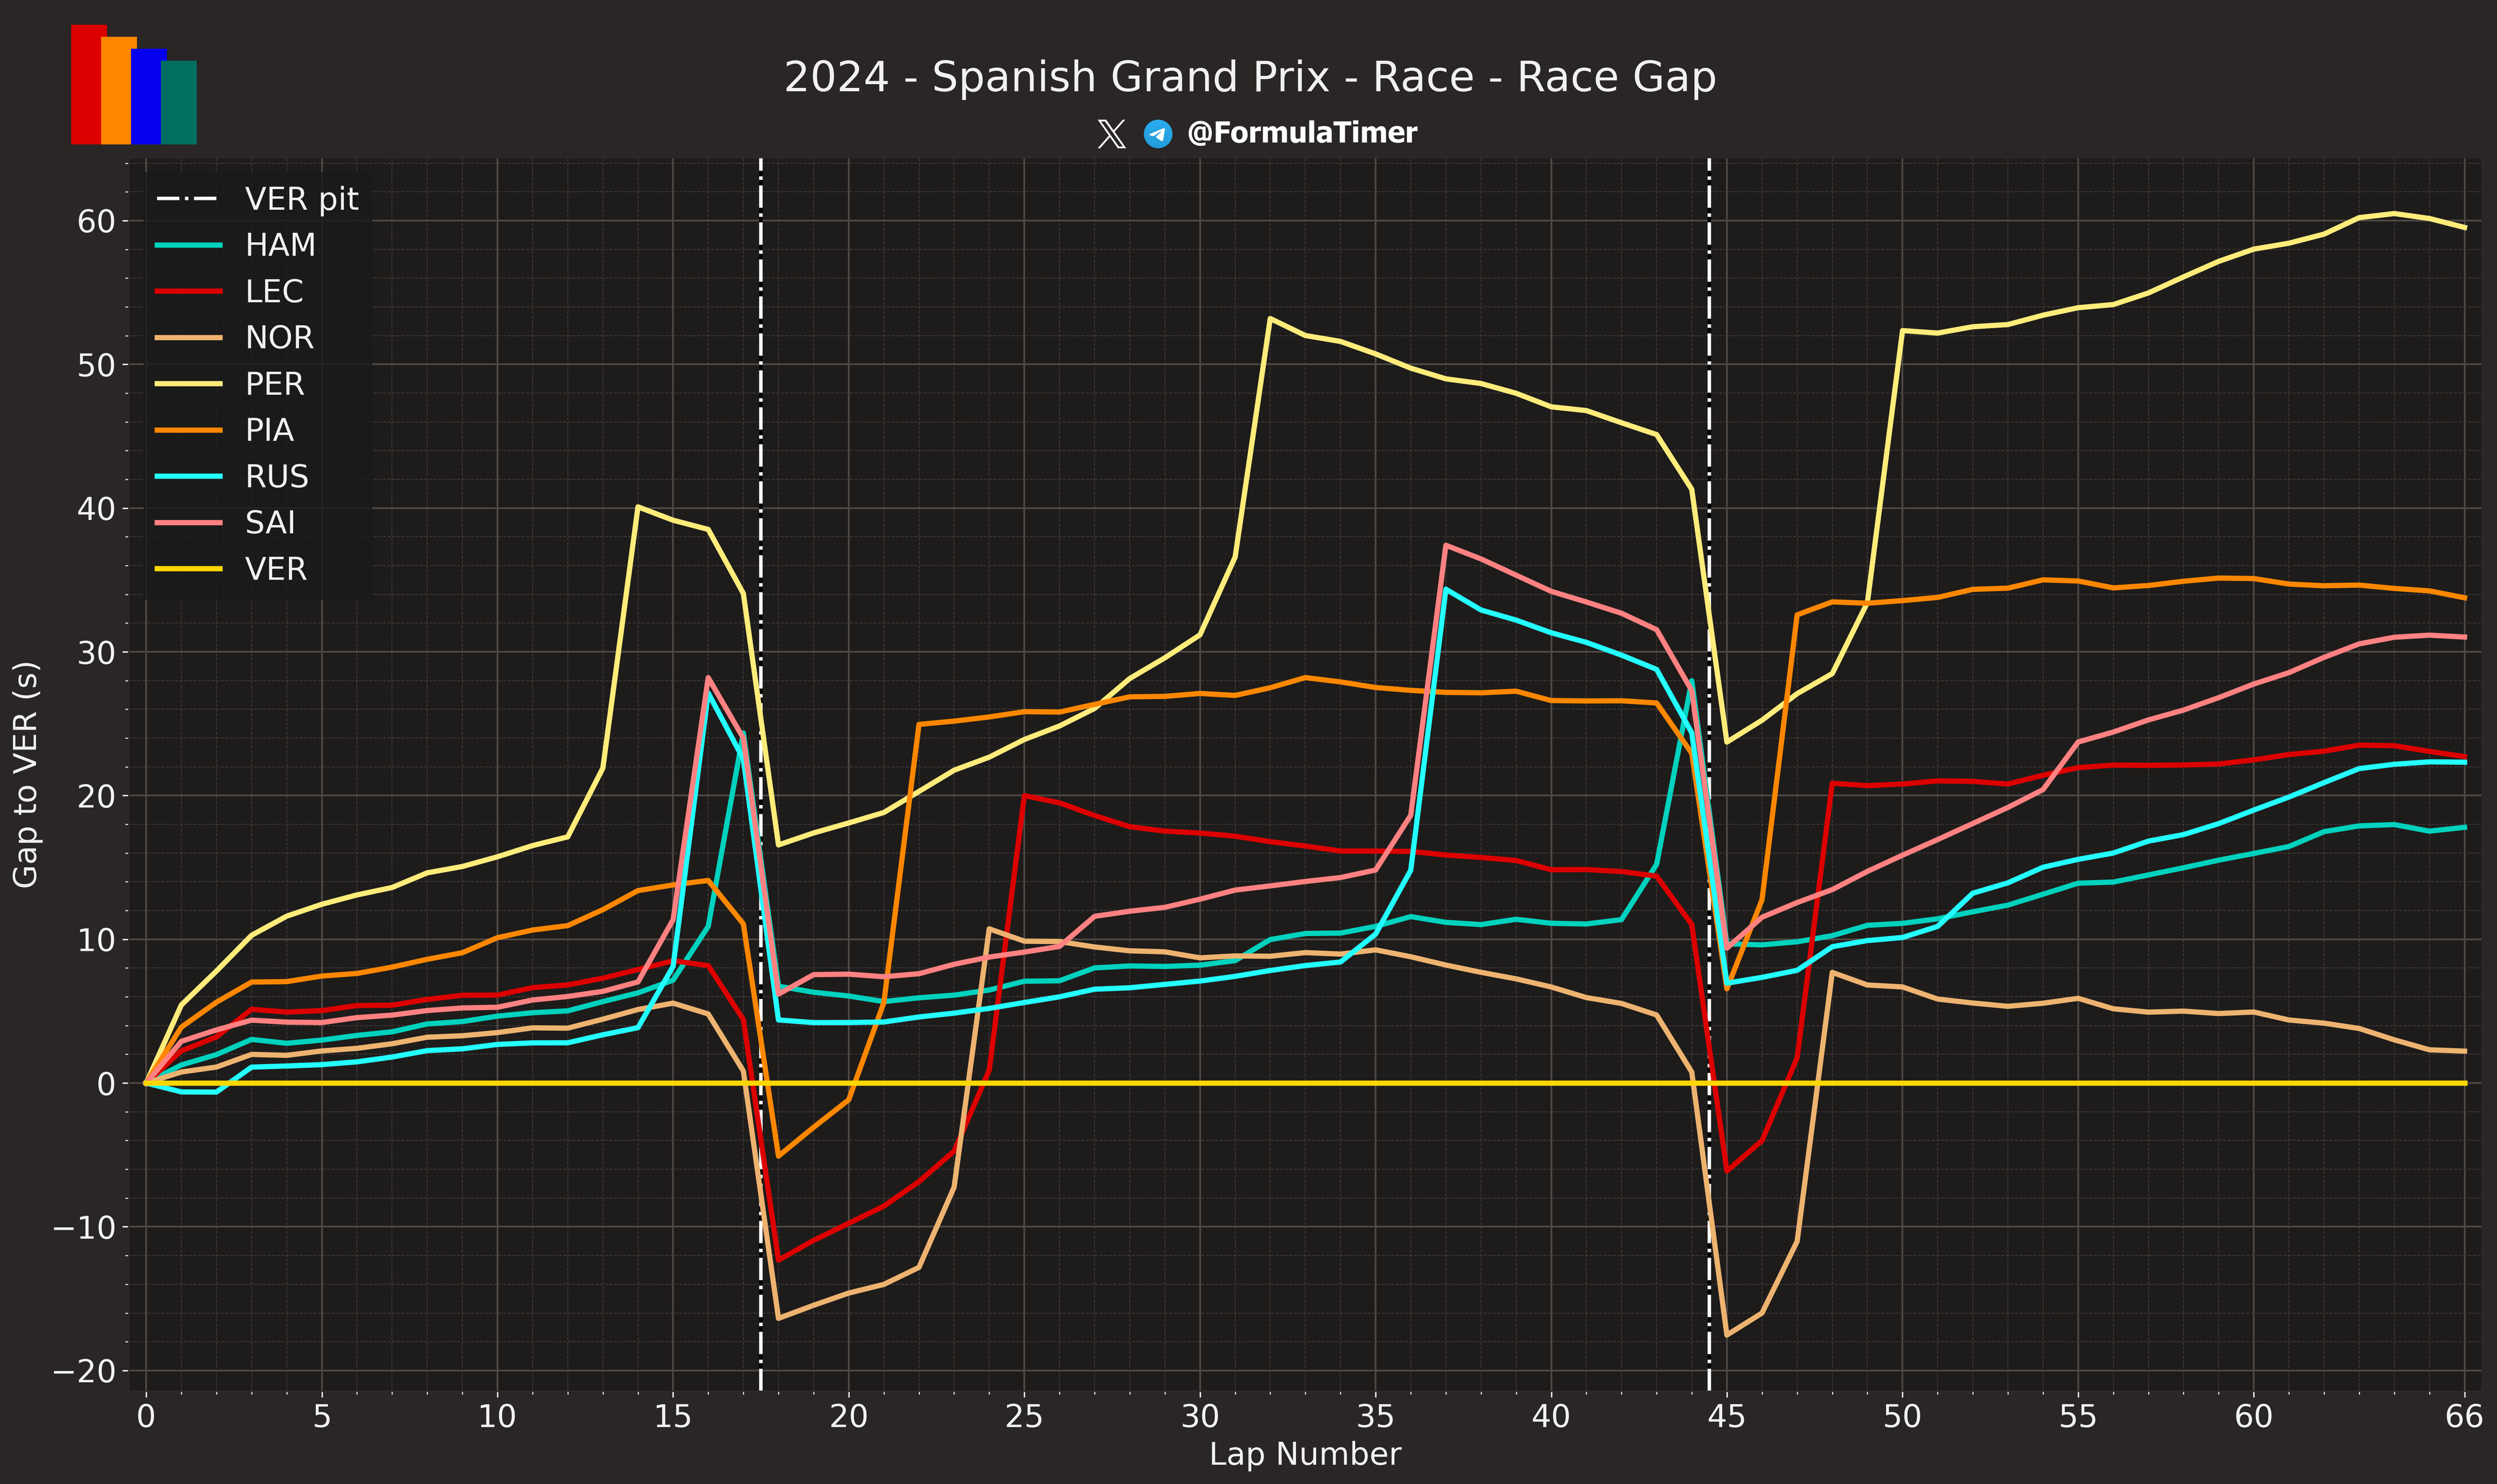Click the '20' tick on the gap axis
The image size is (2497, 1484).
pyautogui.click(x=97, y=796)
